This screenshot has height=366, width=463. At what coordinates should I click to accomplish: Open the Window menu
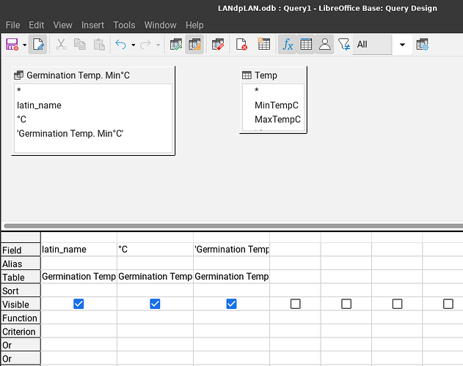click(x=161, y=25)
